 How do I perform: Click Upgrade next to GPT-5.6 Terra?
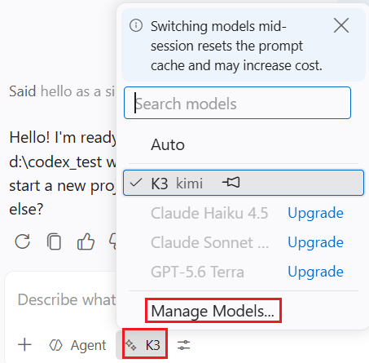pyautogui.click(x=315, y=272)
